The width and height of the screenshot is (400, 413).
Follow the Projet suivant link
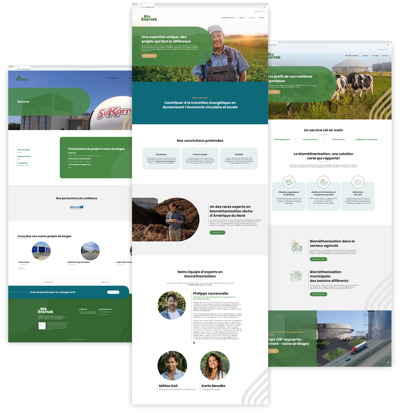click(x=106, y=282)
